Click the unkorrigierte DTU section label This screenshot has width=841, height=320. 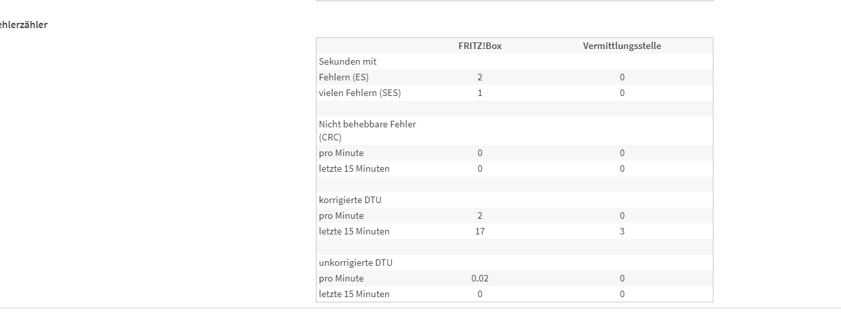click(356, 263)
